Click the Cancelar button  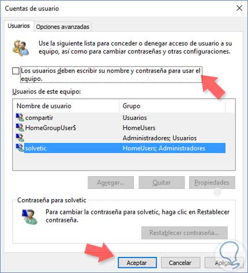[x=181, y=263]
